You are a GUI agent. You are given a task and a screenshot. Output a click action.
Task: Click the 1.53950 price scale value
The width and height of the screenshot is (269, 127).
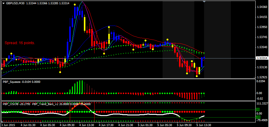click(262, 27)
